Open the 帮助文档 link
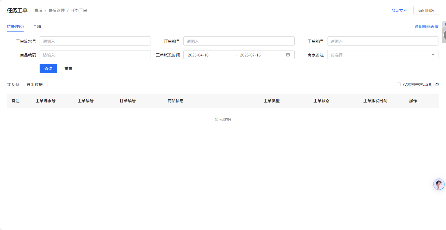446x230 pixels. pyautogui.click(x=399, y=11)
